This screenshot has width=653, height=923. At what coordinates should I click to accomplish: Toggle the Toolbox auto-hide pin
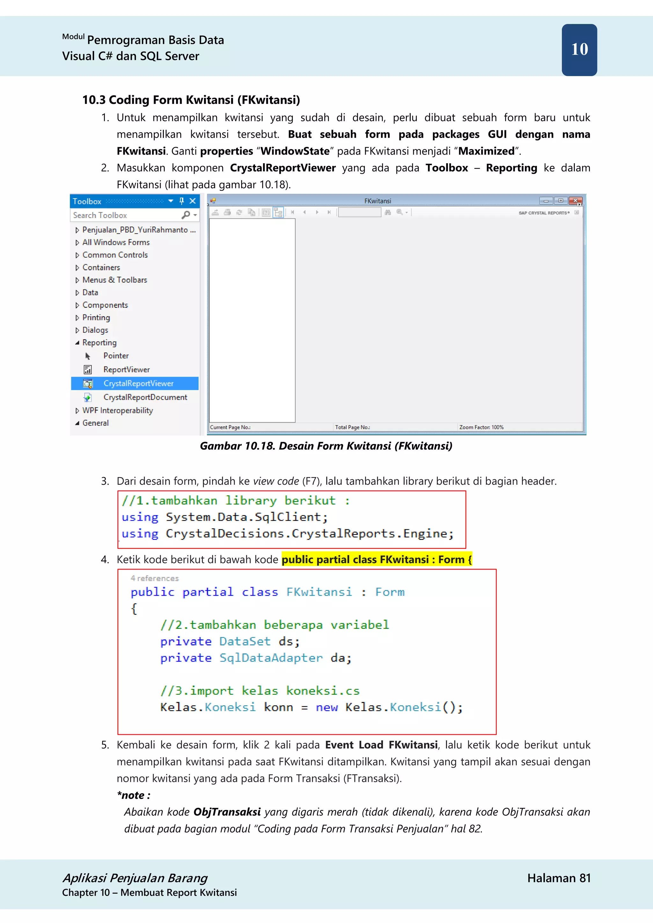point(182,201)
